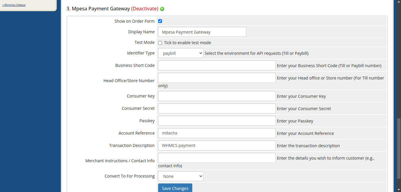Click the 'Enter your Consumer Key' hint text
Image resolution: width=401 pixels, height=192 pixels.
point(301,96)
